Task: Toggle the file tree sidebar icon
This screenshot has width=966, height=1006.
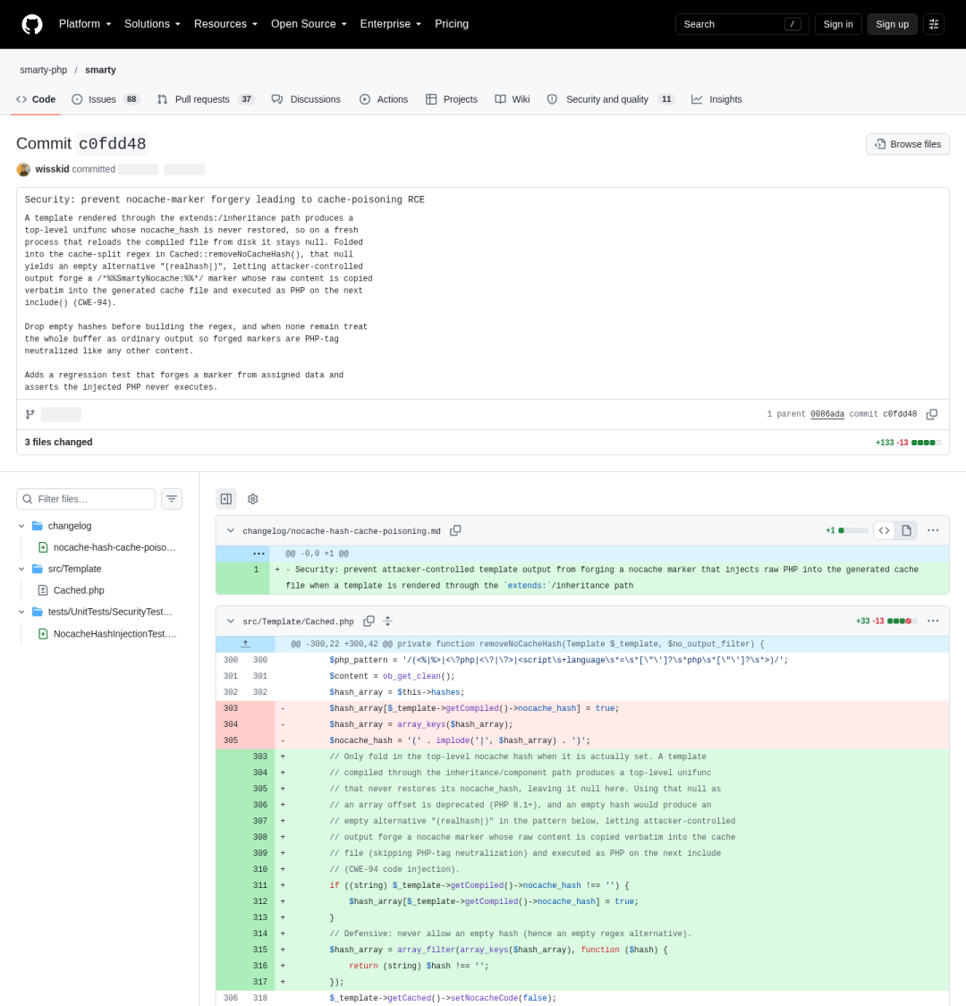Action: pos(226,499)
